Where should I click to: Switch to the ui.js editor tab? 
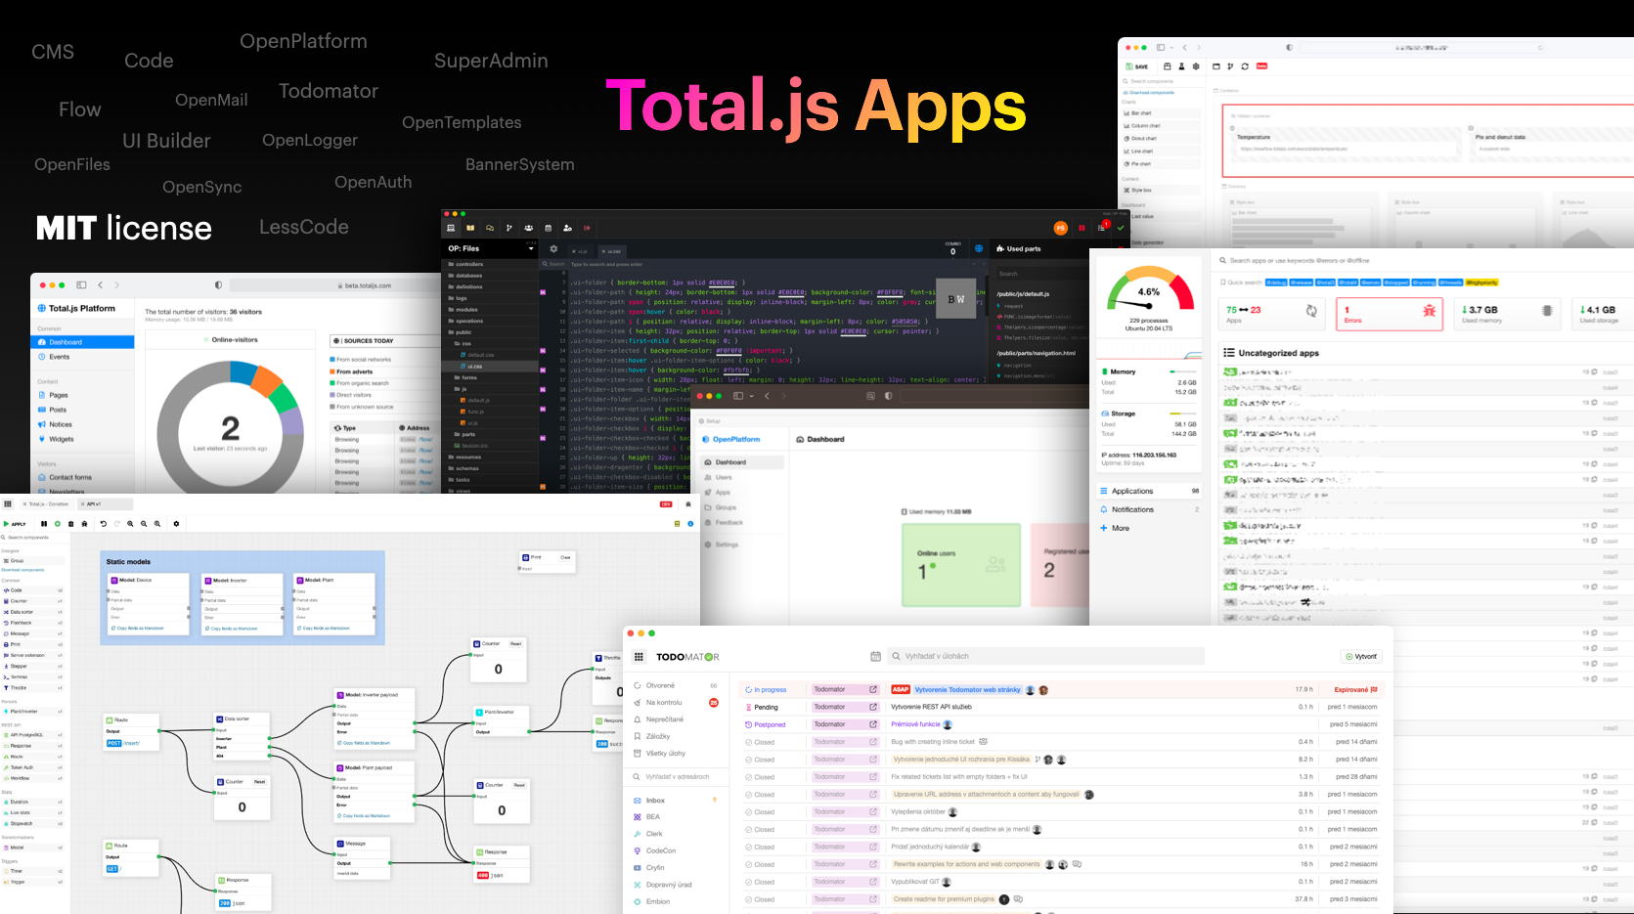point(579,251)
